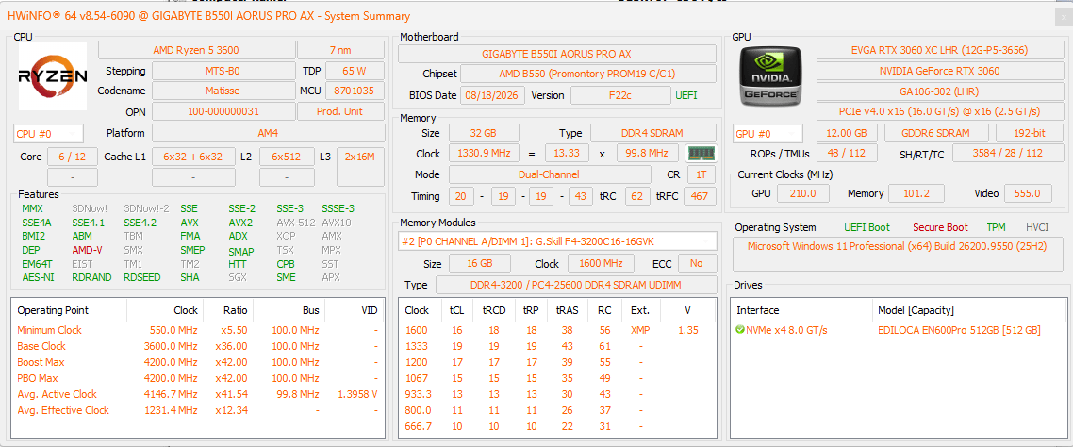Click the OPN value 100-000000031
This screenshot has height=447, width=1073.
(x=223, y=111)
